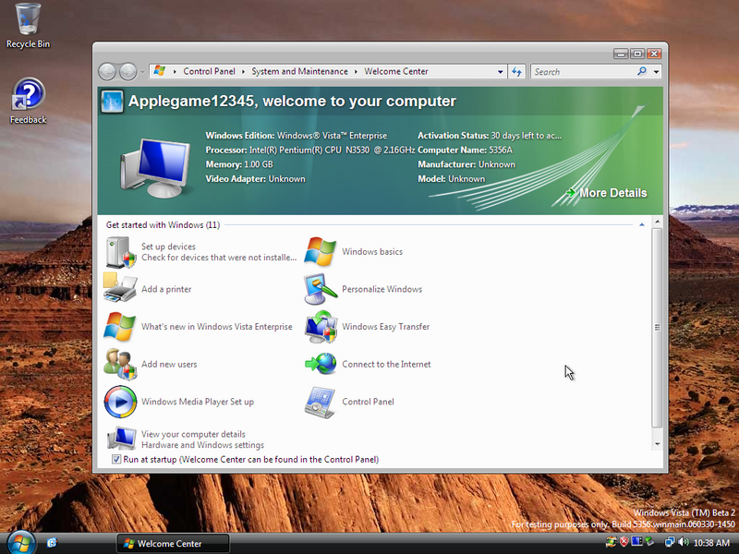The image size is (739, 554).
Task: Click the Memory 1.00 GB text
Action: pos(239,164)
